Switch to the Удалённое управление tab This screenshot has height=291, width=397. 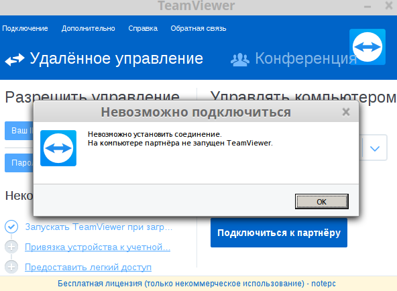[117, 59]
